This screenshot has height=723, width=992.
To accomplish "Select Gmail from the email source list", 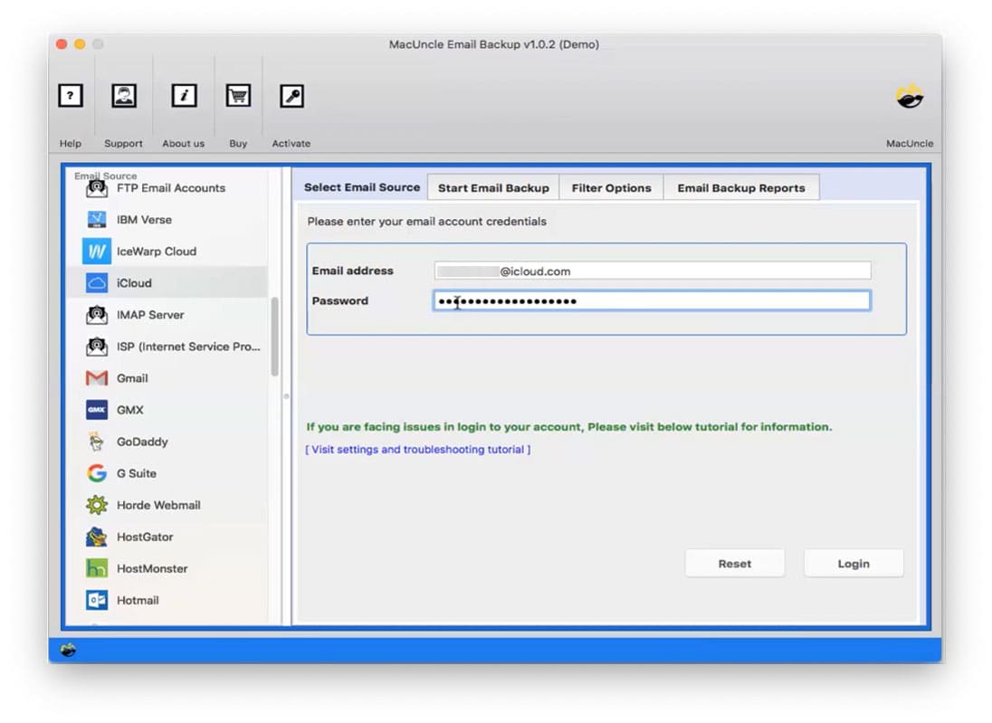I will click(133, 377).
